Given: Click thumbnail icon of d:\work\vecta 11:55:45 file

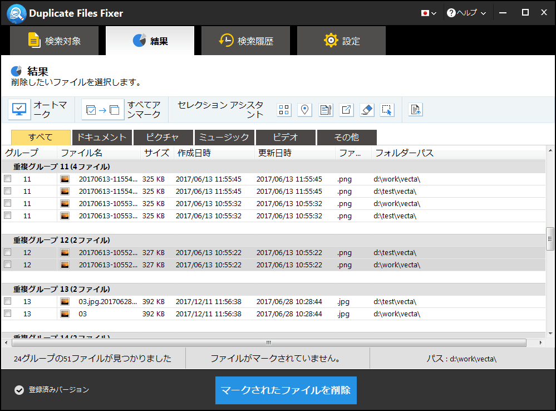Looking at the screenshot, I should 65,179.
